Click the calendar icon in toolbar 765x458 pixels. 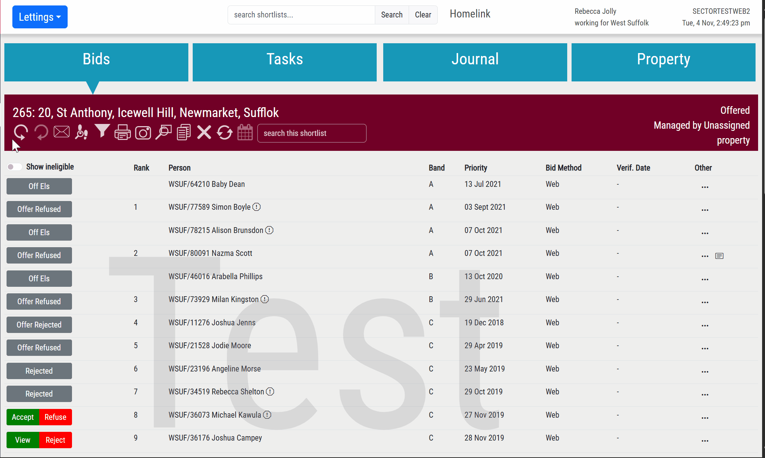(x=245, y=132)
